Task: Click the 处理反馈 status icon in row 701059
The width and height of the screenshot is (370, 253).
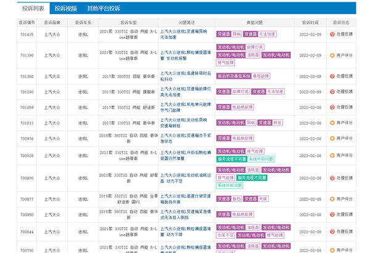Action: [332, 107]
